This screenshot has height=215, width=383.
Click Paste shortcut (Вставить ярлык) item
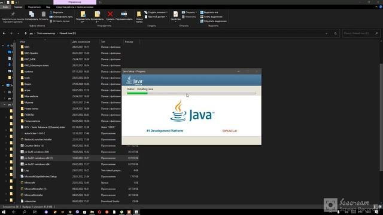tap(60, 21)
